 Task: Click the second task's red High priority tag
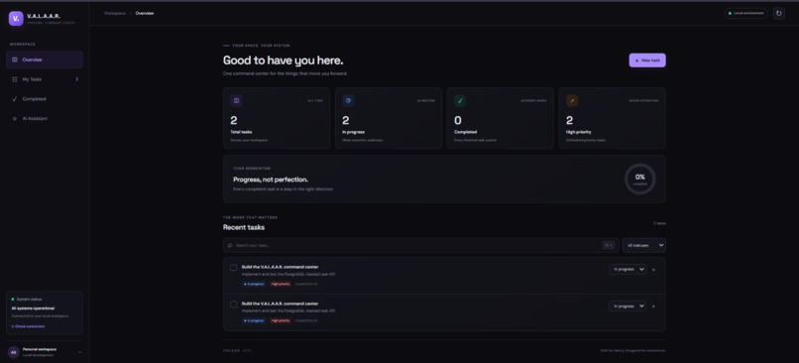pyautogui.click(x=281, y=320)
